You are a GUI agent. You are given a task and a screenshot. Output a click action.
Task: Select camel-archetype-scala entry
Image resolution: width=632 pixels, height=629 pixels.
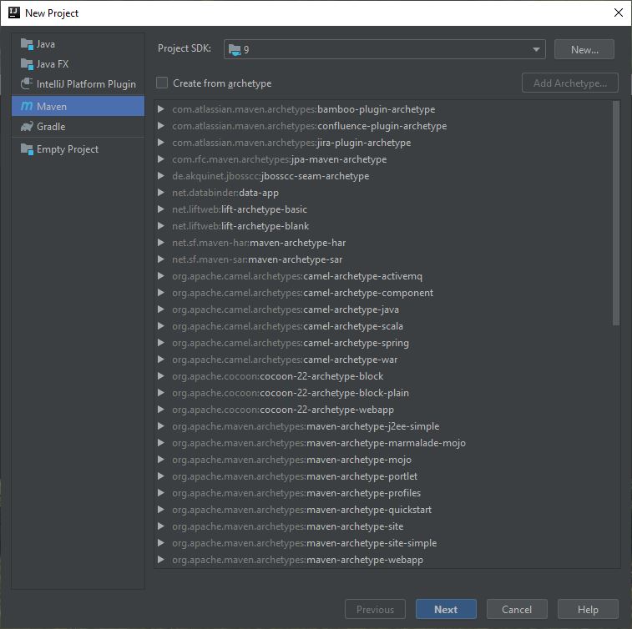click(287, 326)
